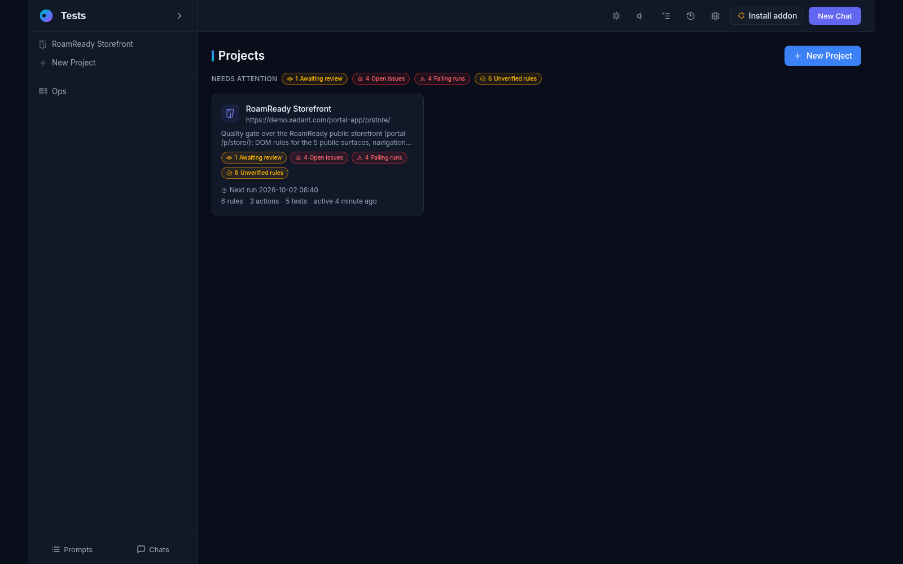The height and width of the screenshot is (564, 903).
Task: Filter by Failing runs in Needs Attention row
Action: pyautogui.click(x=442, y=79)
